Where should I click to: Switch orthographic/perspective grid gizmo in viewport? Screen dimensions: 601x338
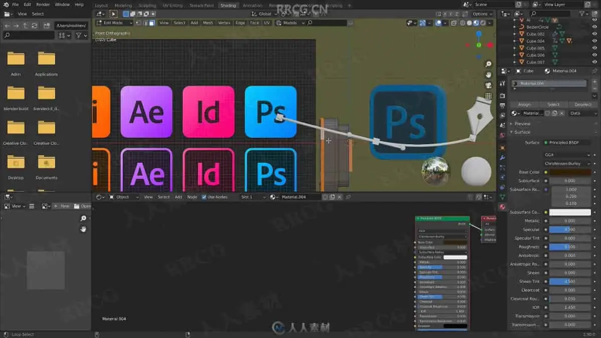click(x=488, y=96)
